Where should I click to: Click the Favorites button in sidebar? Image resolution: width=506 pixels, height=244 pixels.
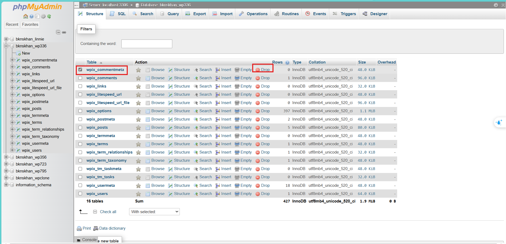pyautogui.click(x=30, y=24)
